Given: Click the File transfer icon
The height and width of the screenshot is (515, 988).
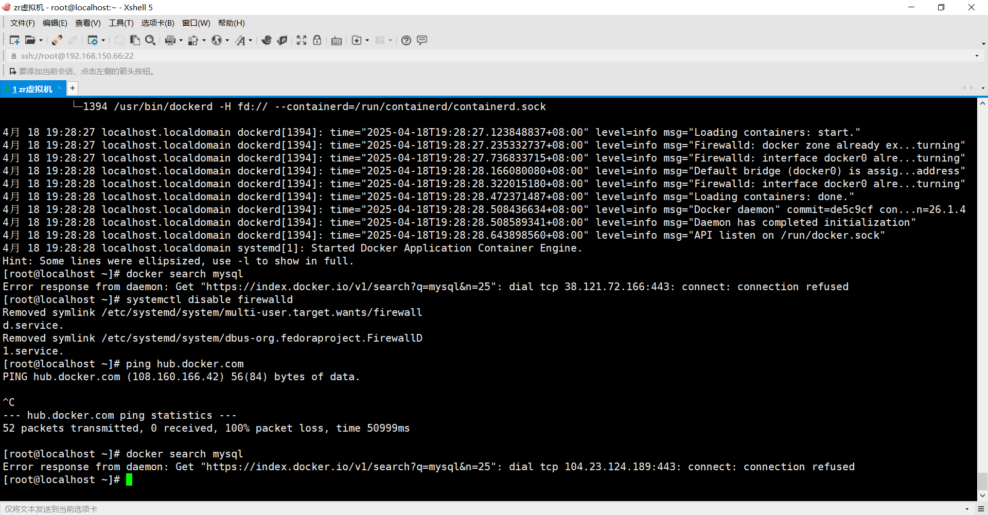Looking at the screenshot, I should 193,40.
